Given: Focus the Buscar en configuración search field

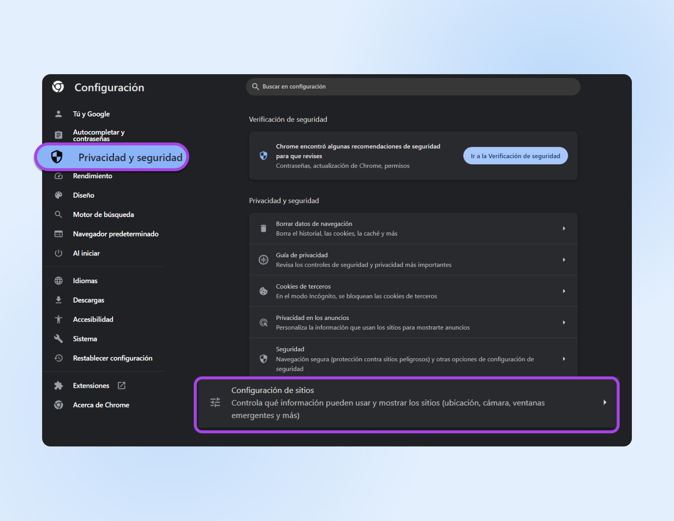Looking at the screenshot, I should click(413, 86).
